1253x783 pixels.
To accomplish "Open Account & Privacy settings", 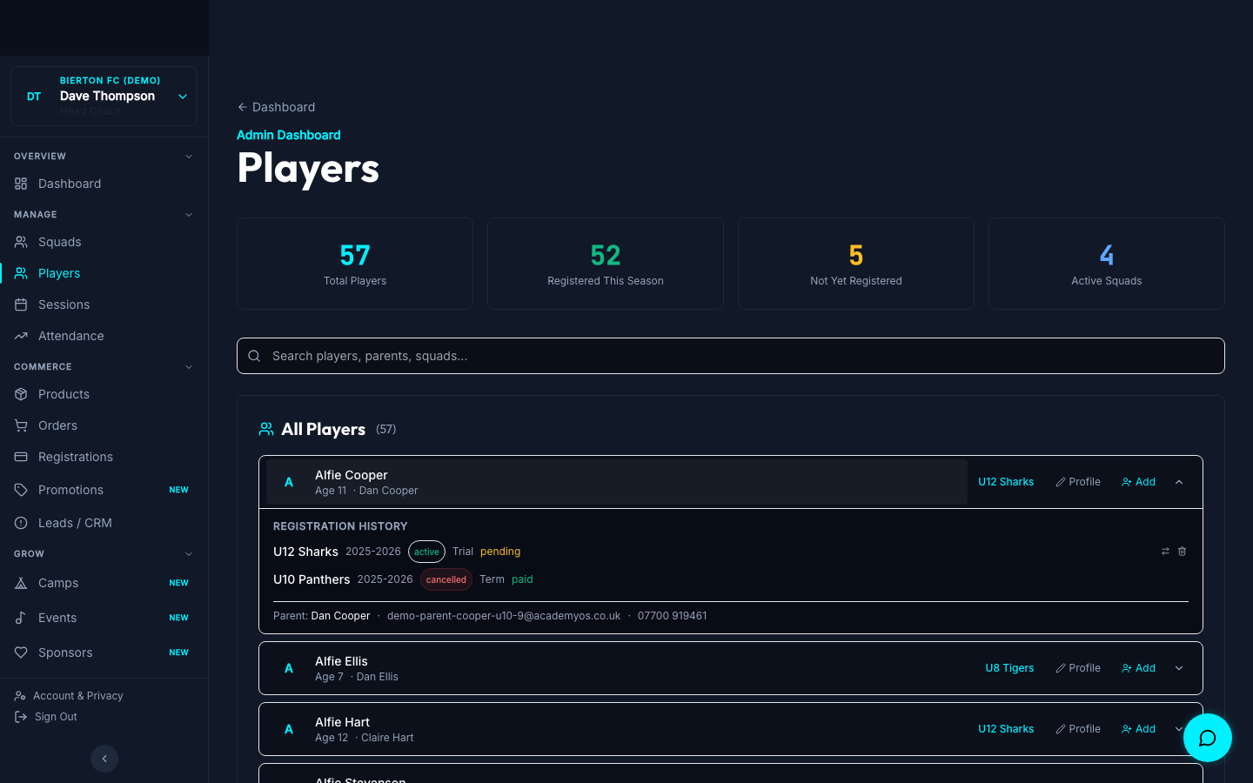I will [70, 696].
